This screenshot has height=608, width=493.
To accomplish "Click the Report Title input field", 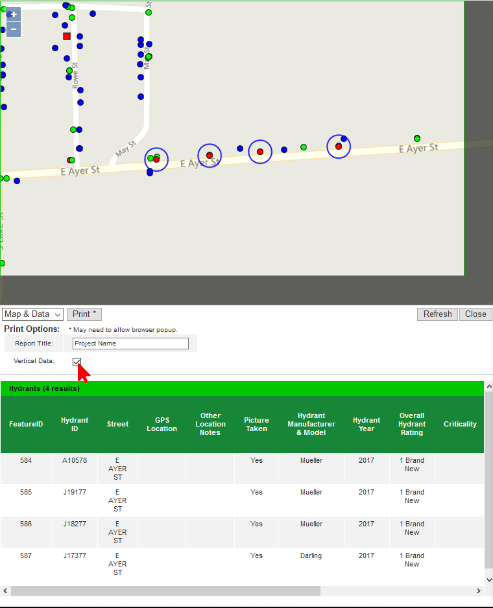I will [130, 344].
